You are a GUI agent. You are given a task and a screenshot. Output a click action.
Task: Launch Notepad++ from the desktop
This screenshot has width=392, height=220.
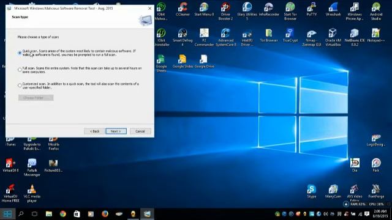[x=376, y=35]
